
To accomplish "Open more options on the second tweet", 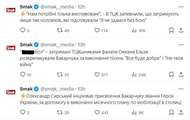I will click(x=181, y=45).
